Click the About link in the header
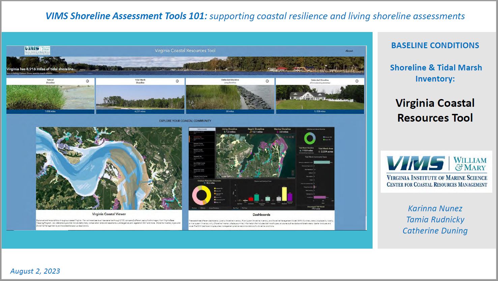The height and width of the screenshot is (281, 498). click(349, 51)
